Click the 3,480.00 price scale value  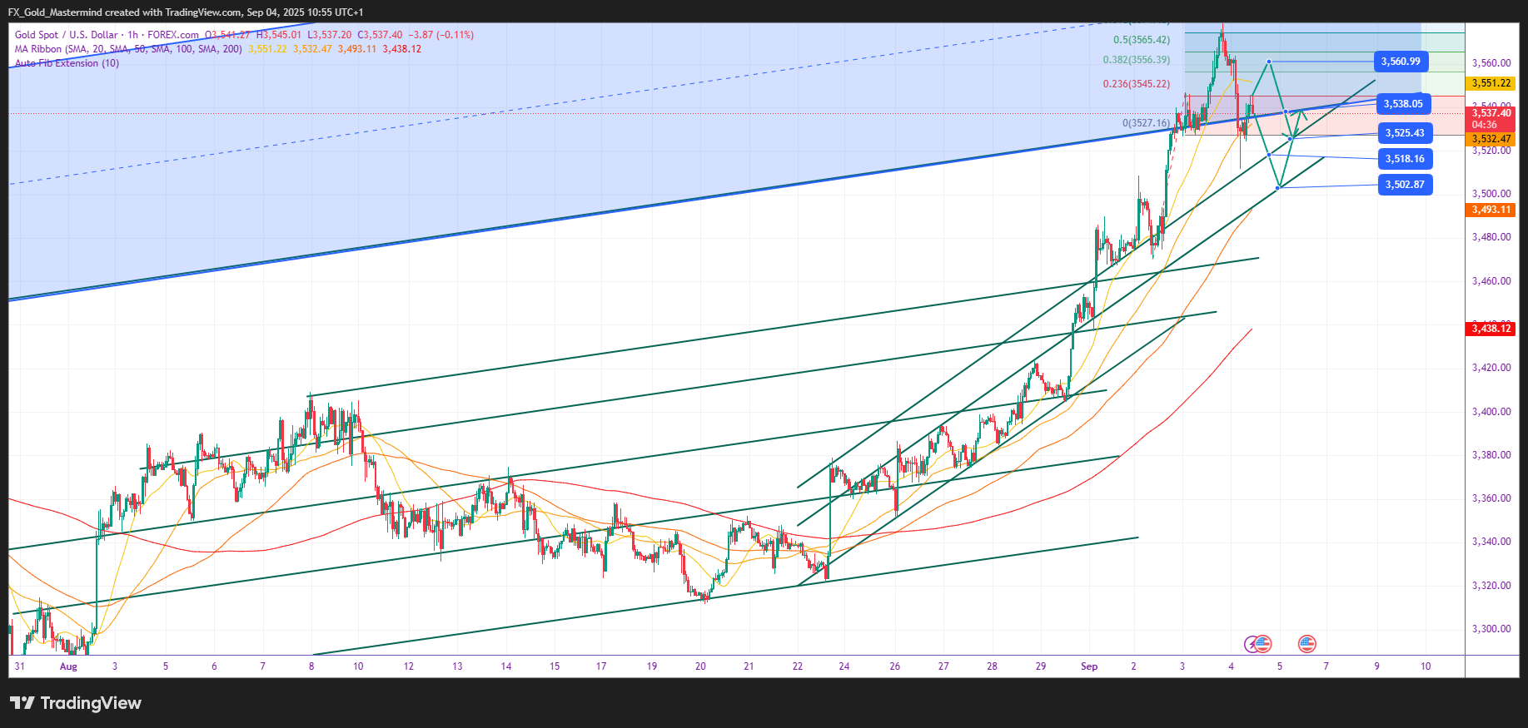point(1491,237)
